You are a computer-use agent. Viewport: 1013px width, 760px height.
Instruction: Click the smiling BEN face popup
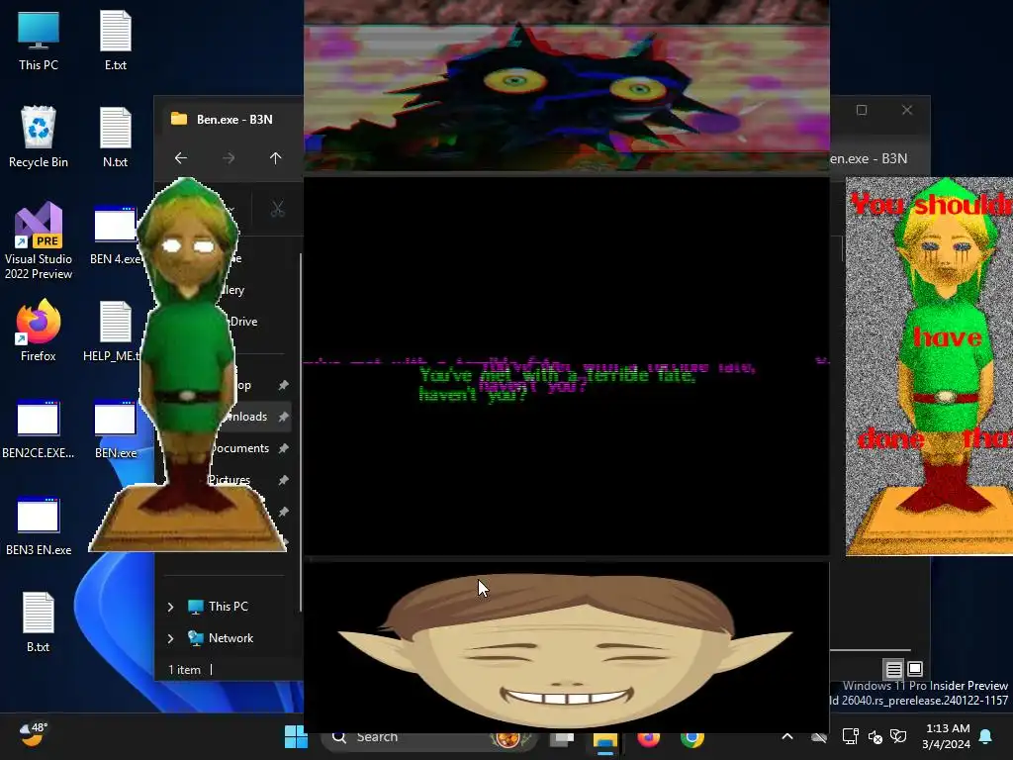point(567,646)
